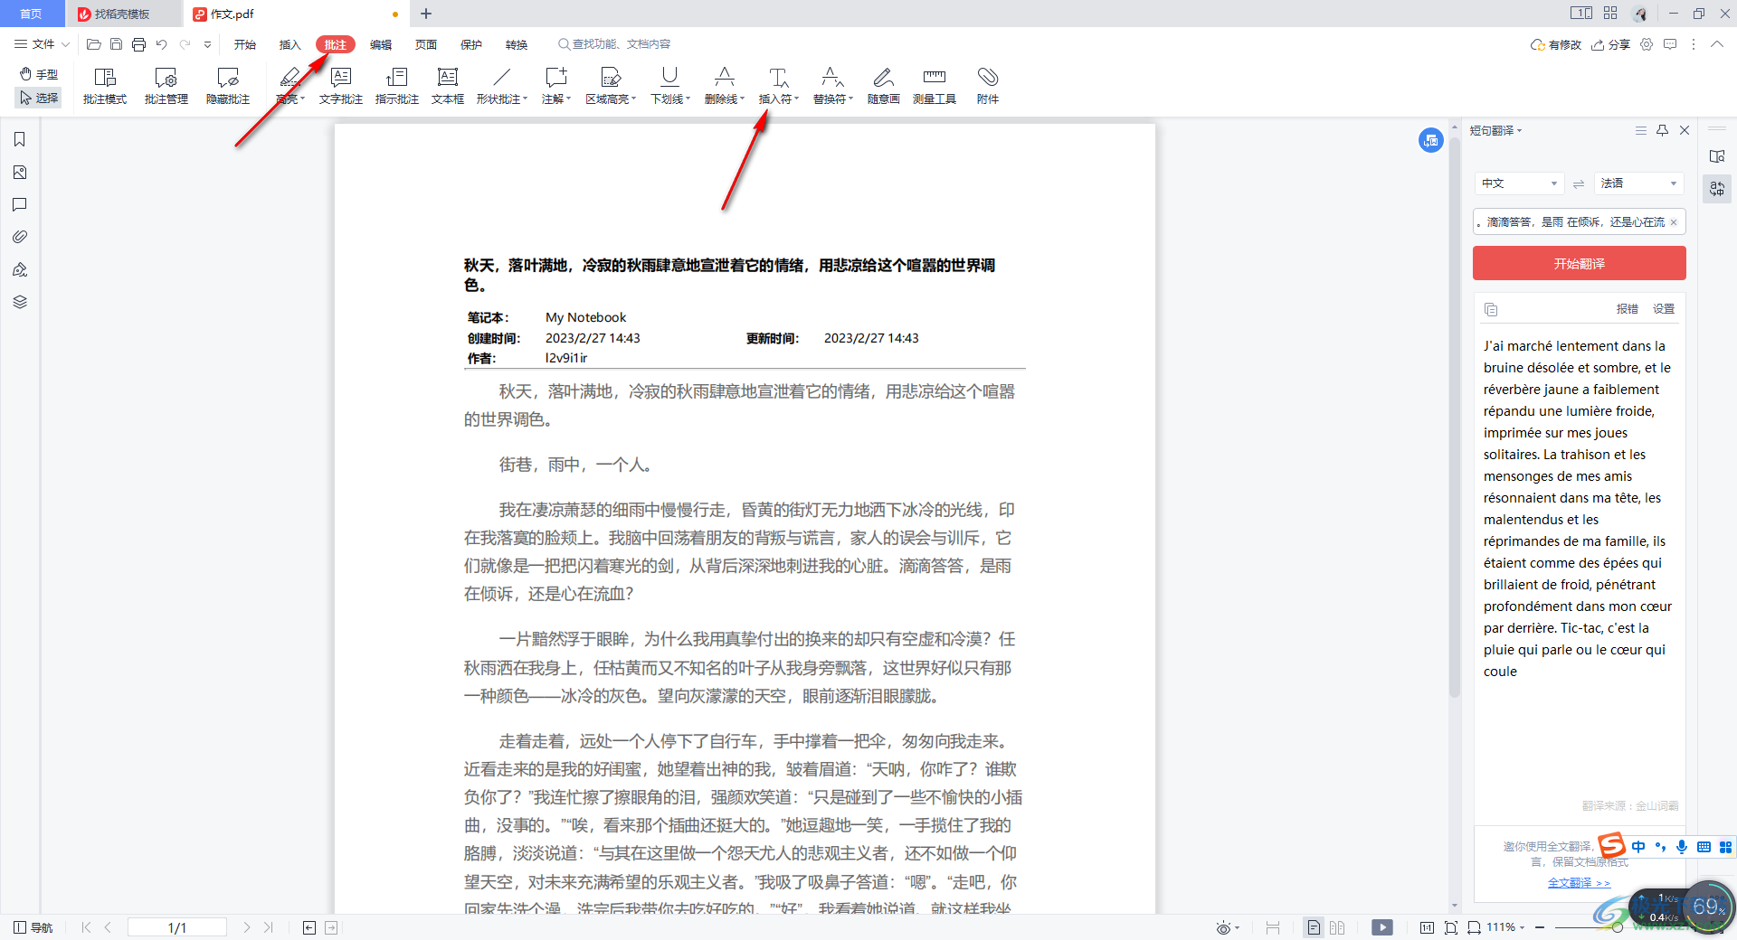Viewport: 1737px width, 940px height.
Task: Click zoom out minus button
Action: coord(1540,927)
